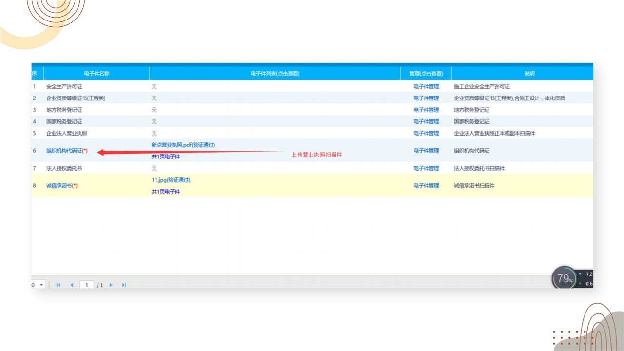This screenshot has width=624, height=351.
Task: Click the 电子件名称 column header
Action: (97, 74)
